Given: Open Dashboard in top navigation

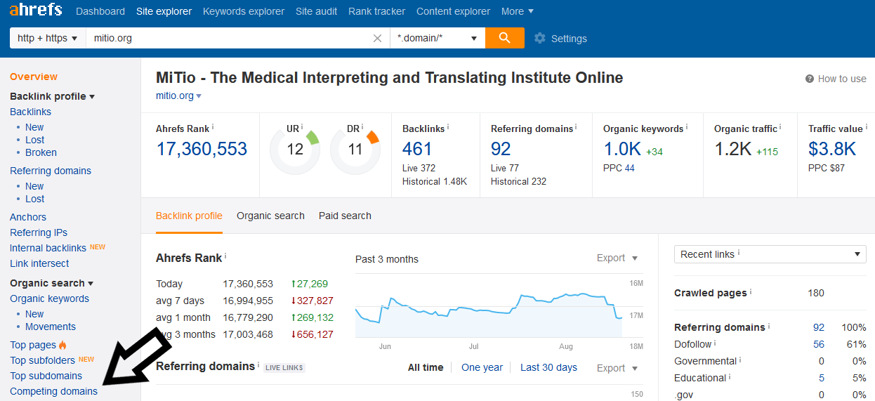Looking at the screenshot, I should 100,11.
